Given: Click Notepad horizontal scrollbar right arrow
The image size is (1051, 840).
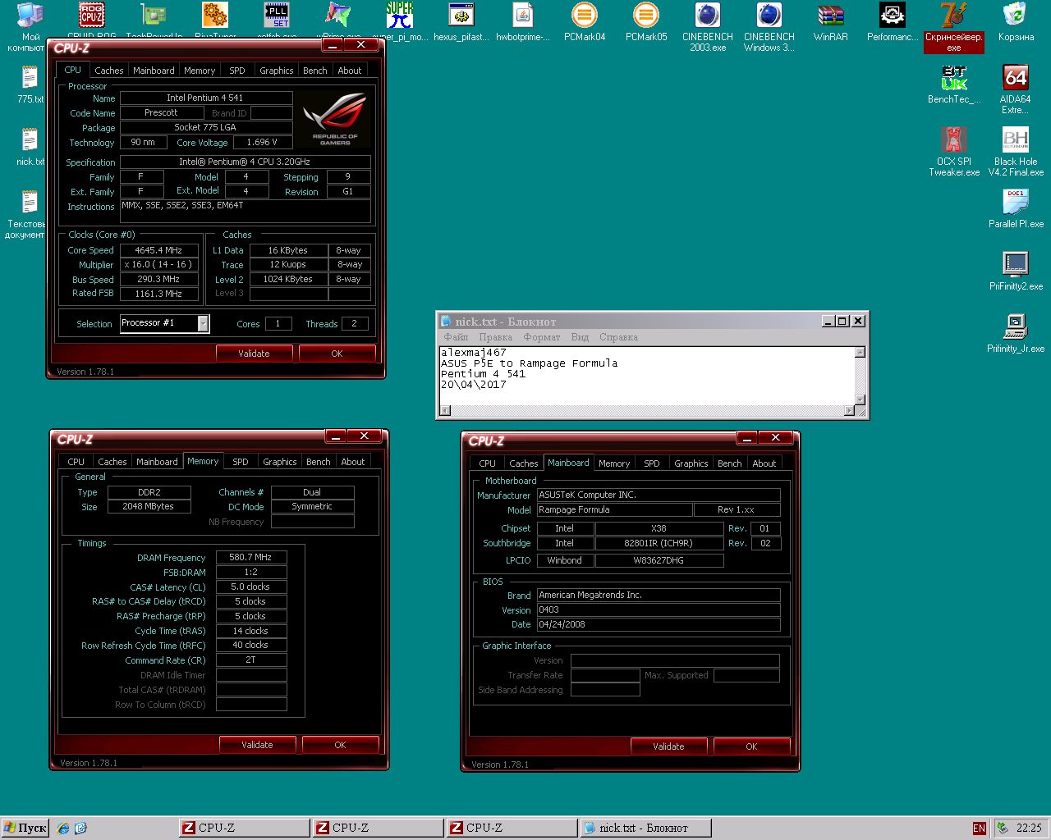Looking at the screenshot, I should tap(849, 410).
